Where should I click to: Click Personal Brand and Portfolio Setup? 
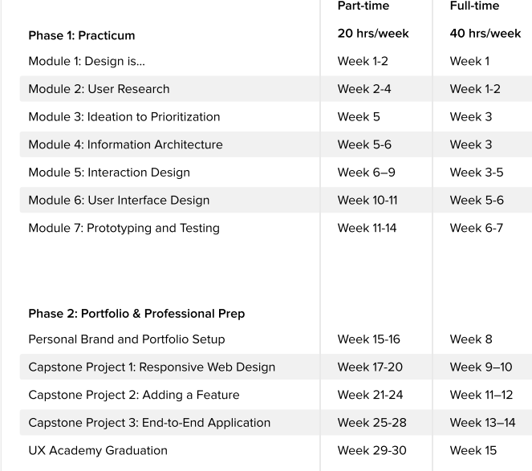[127, 339]
